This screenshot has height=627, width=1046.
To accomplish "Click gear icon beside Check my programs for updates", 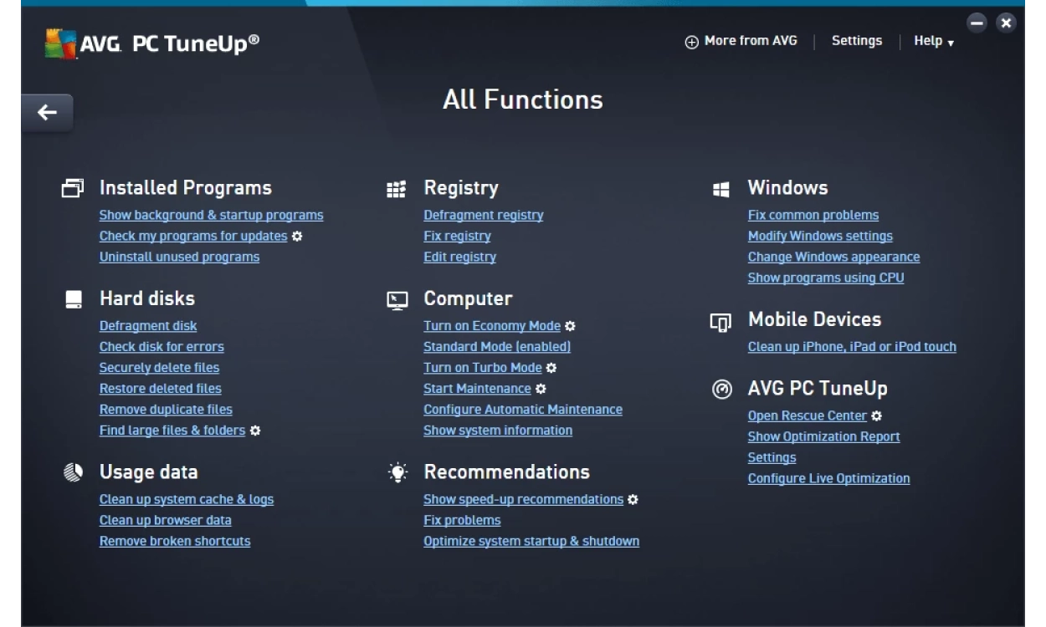I will [x=297, y=237].
